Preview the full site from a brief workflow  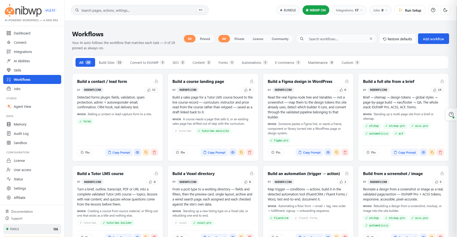(423, 152)
